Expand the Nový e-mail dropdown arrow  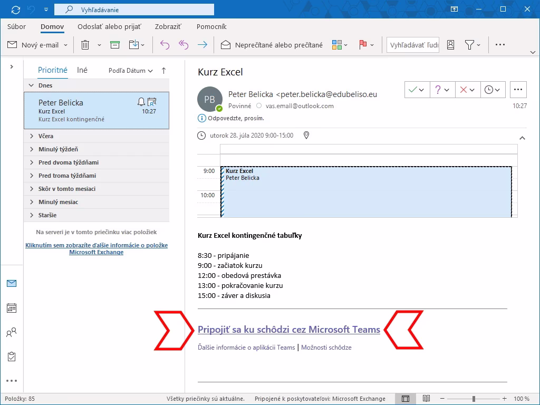click(x=65, y=45)
